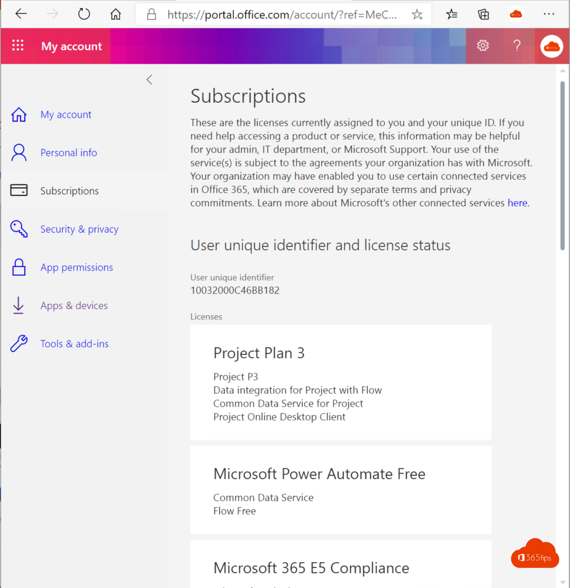Click Microsoft 365 E5 Compliance heading
570x588 pixels.
(x=311, y=568)
